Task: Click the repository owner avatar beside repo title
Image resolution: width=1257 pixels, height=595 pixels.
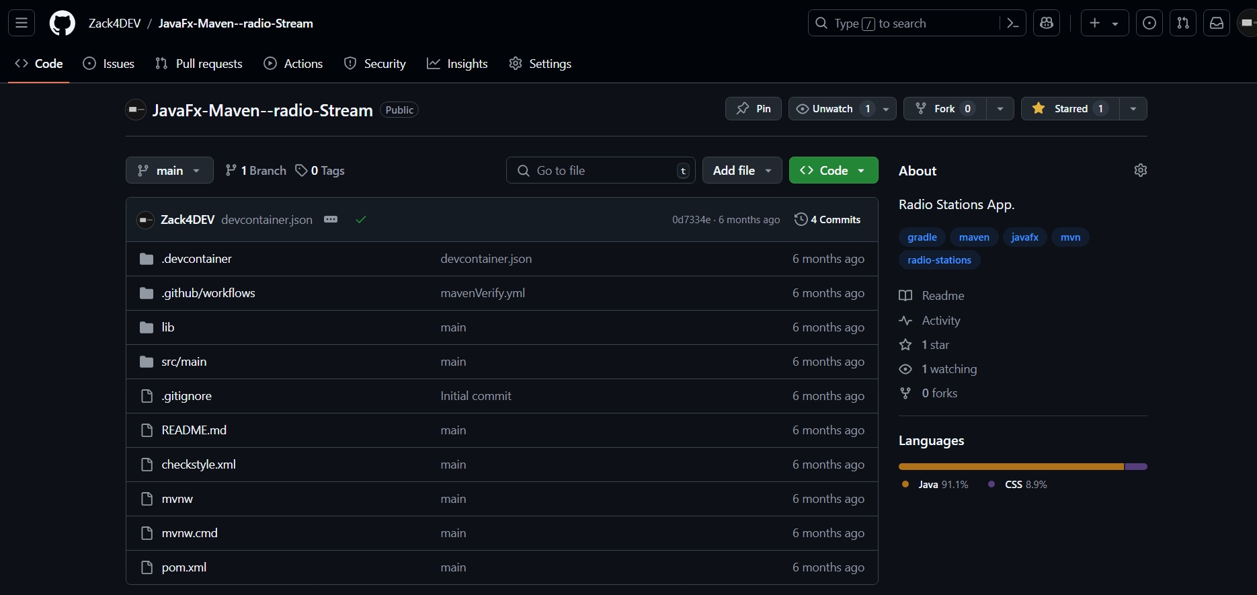Action: (x=136, y=110)
